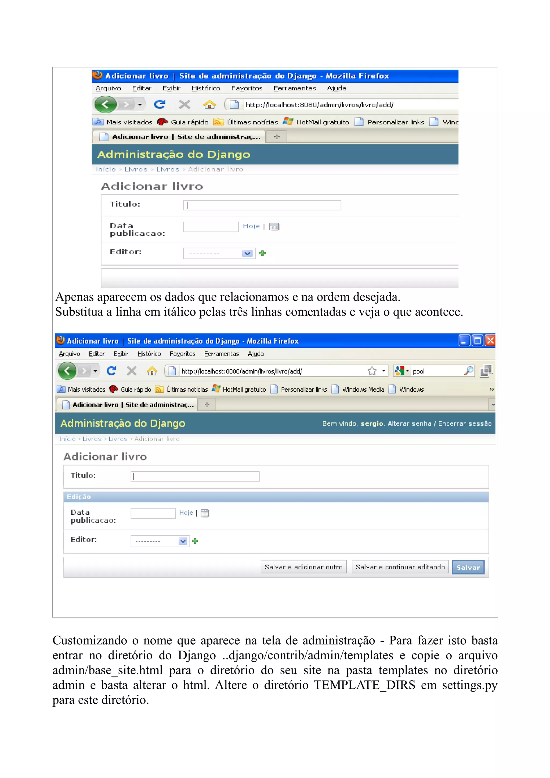Open history dropdown arrow in upper Firefox toolbar

(x=140, y=104)
